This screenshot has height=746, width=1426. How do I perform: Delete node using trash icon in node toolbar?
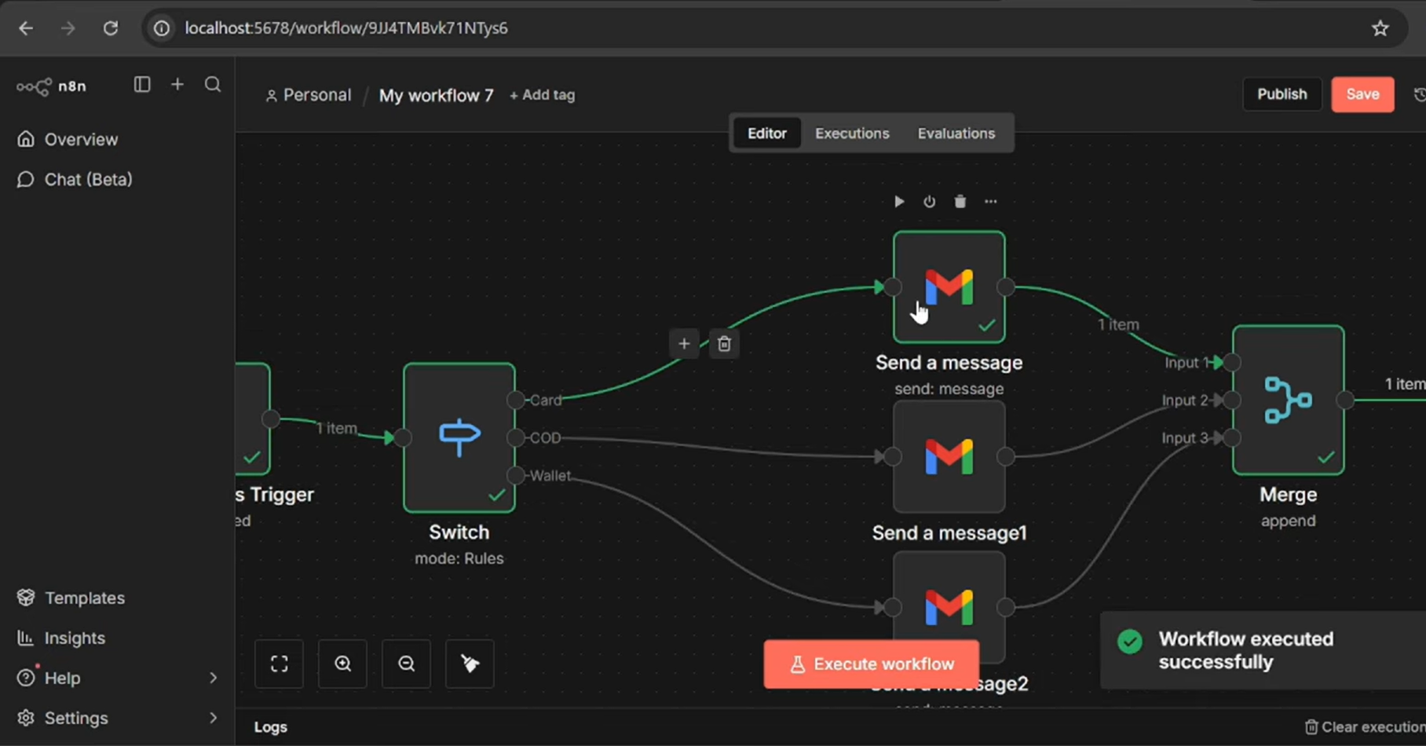[x=960, y=202]
